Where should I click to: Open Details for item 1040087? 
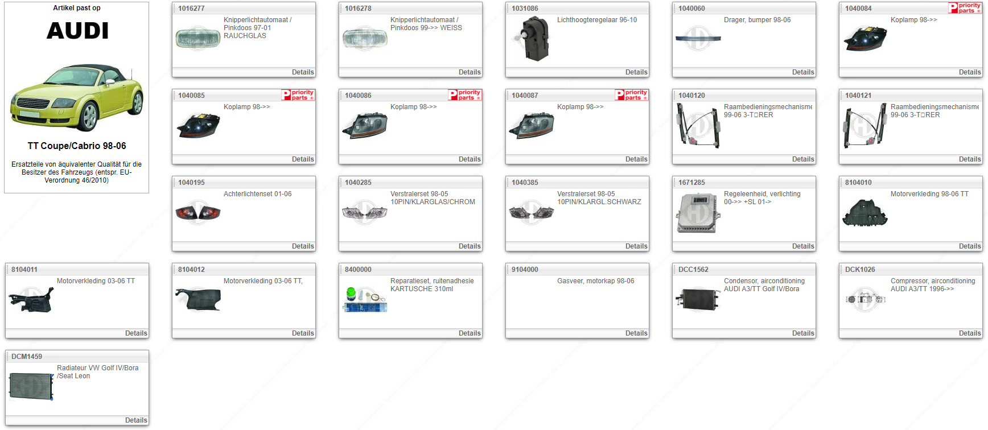point(636,159)
